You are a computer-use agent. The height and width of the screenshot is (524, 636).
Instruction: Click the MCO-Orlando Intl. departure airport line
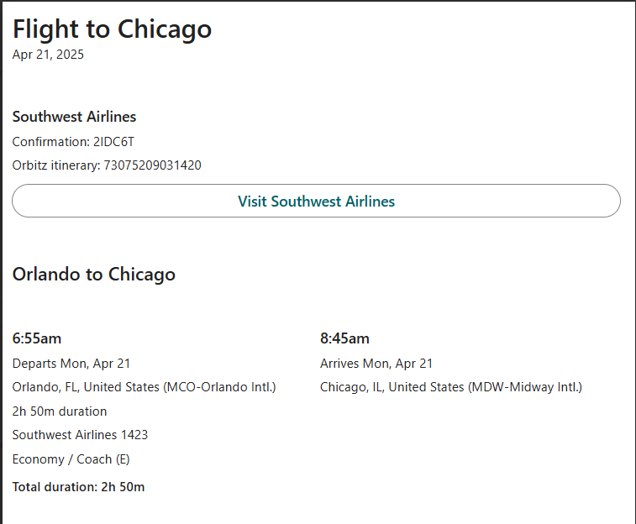tap(144, 387)
